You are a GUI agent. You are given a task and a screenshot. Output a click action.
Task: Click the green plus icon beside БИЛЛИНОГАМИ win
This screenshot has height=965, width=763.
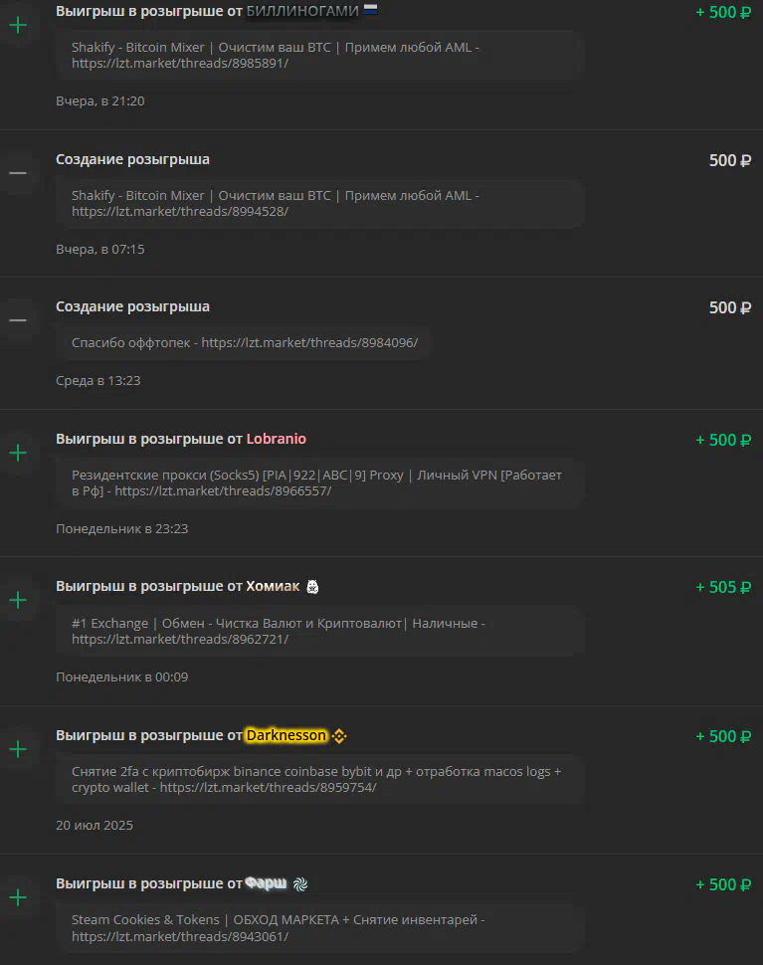[x=18, y=25]
